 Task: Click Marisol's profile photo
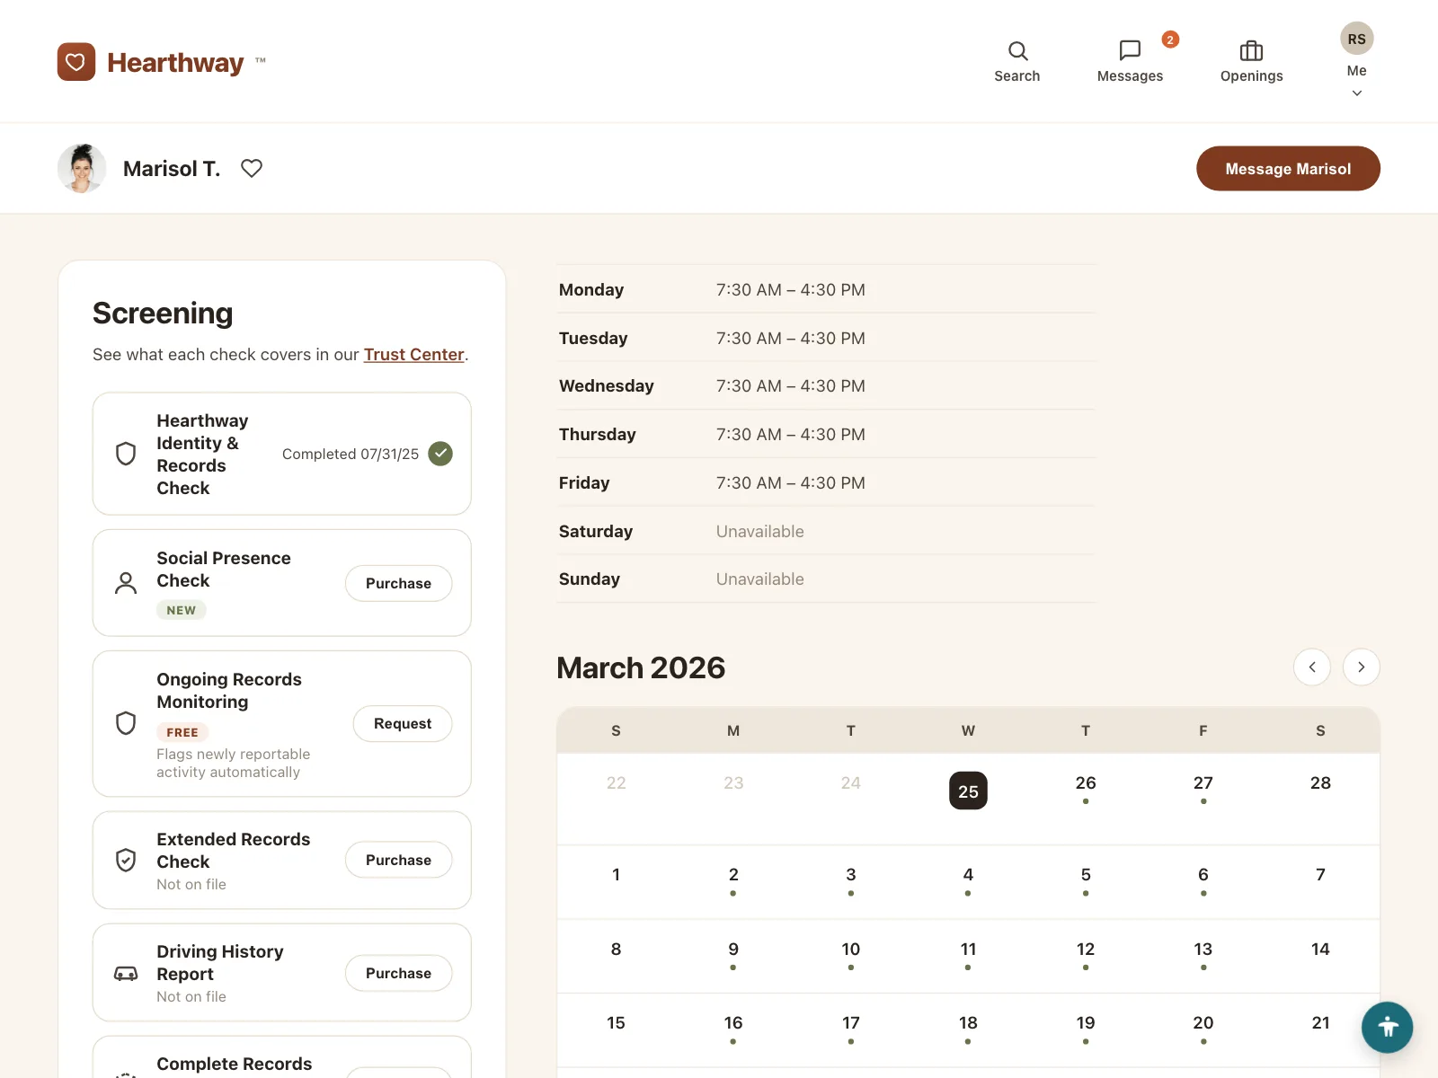[82, 168]
